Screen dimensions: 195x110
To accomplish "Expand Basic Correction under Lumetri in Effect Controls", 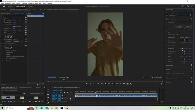I will [x=3, y=50].
